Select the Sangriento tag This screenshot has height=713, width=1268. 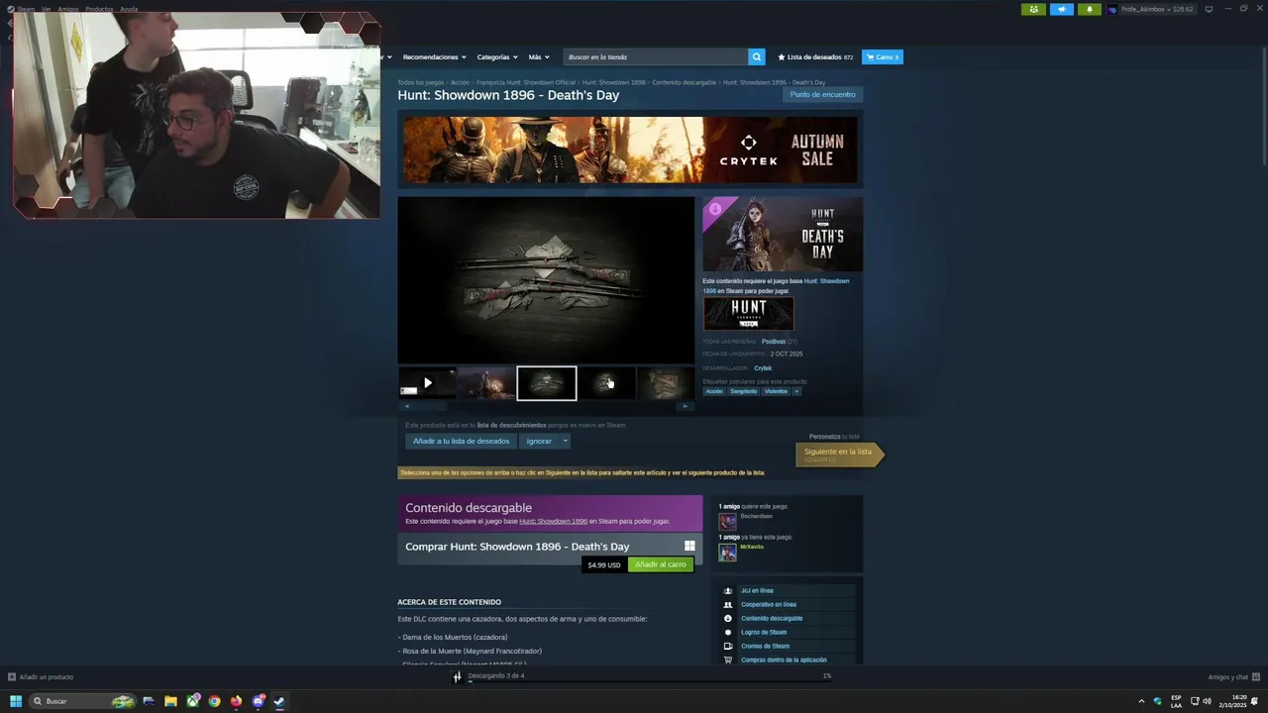[743, 391]
